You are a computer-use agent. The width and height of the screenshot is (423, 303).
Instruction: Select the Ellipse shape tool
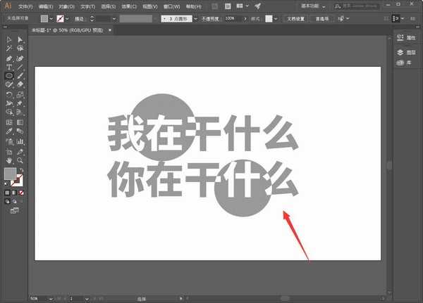pyautogui.click(x=9, y=76)
